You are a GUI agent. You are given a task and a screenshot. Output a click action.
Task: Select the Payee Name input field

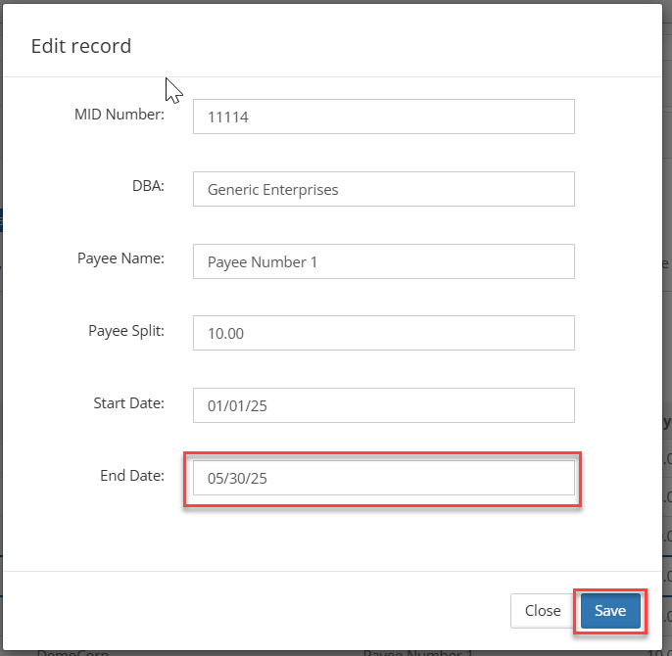(x=384, y=261)
